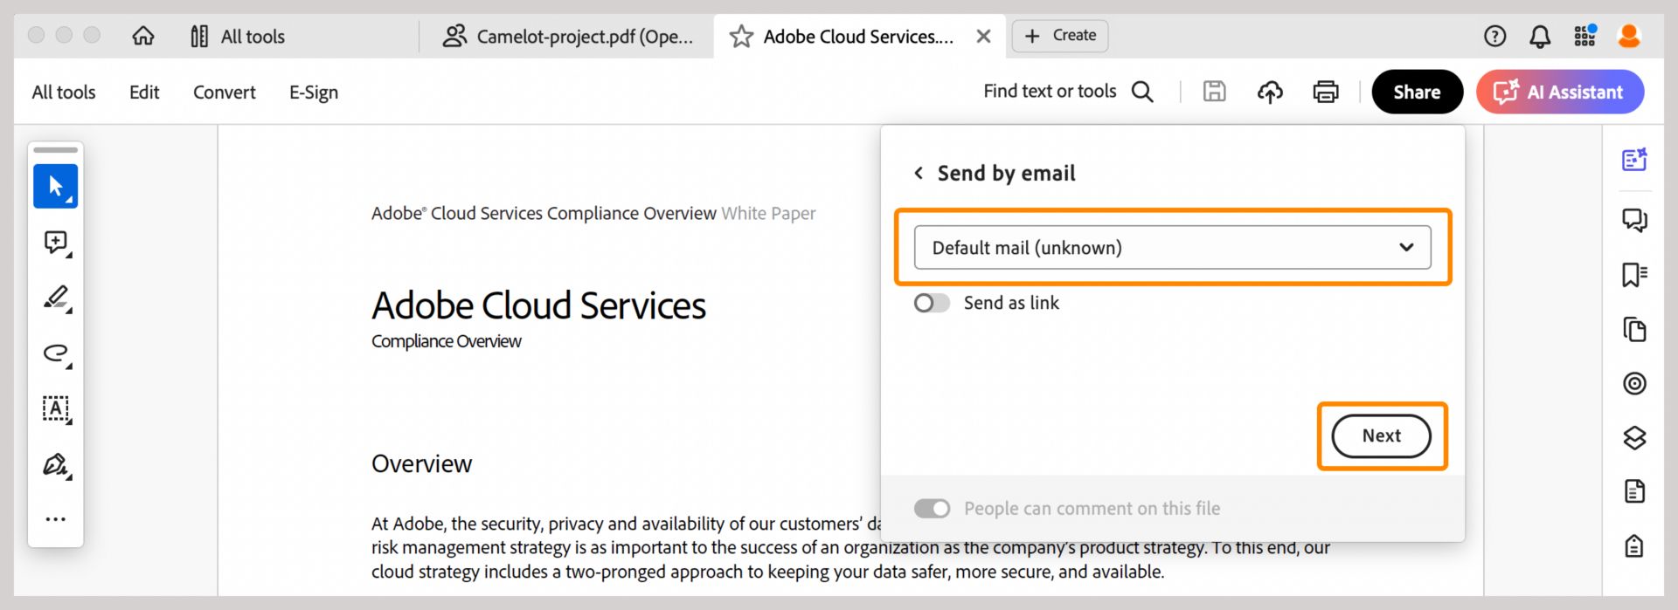Image resolution: width=1678 pixels, height=610 pixels.
Task: Select the highlighter tool
Action: [56, 298]
